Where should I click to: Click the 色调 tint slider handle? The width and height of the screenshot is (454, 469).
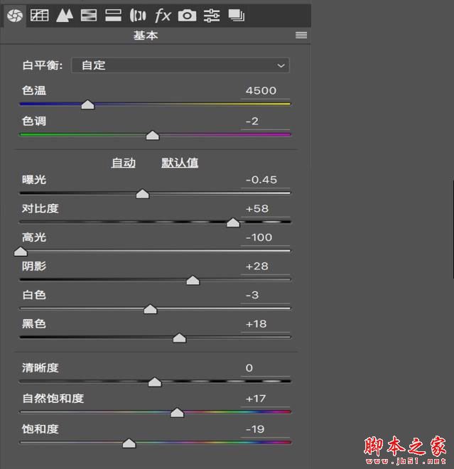click(x=153, y=135)
